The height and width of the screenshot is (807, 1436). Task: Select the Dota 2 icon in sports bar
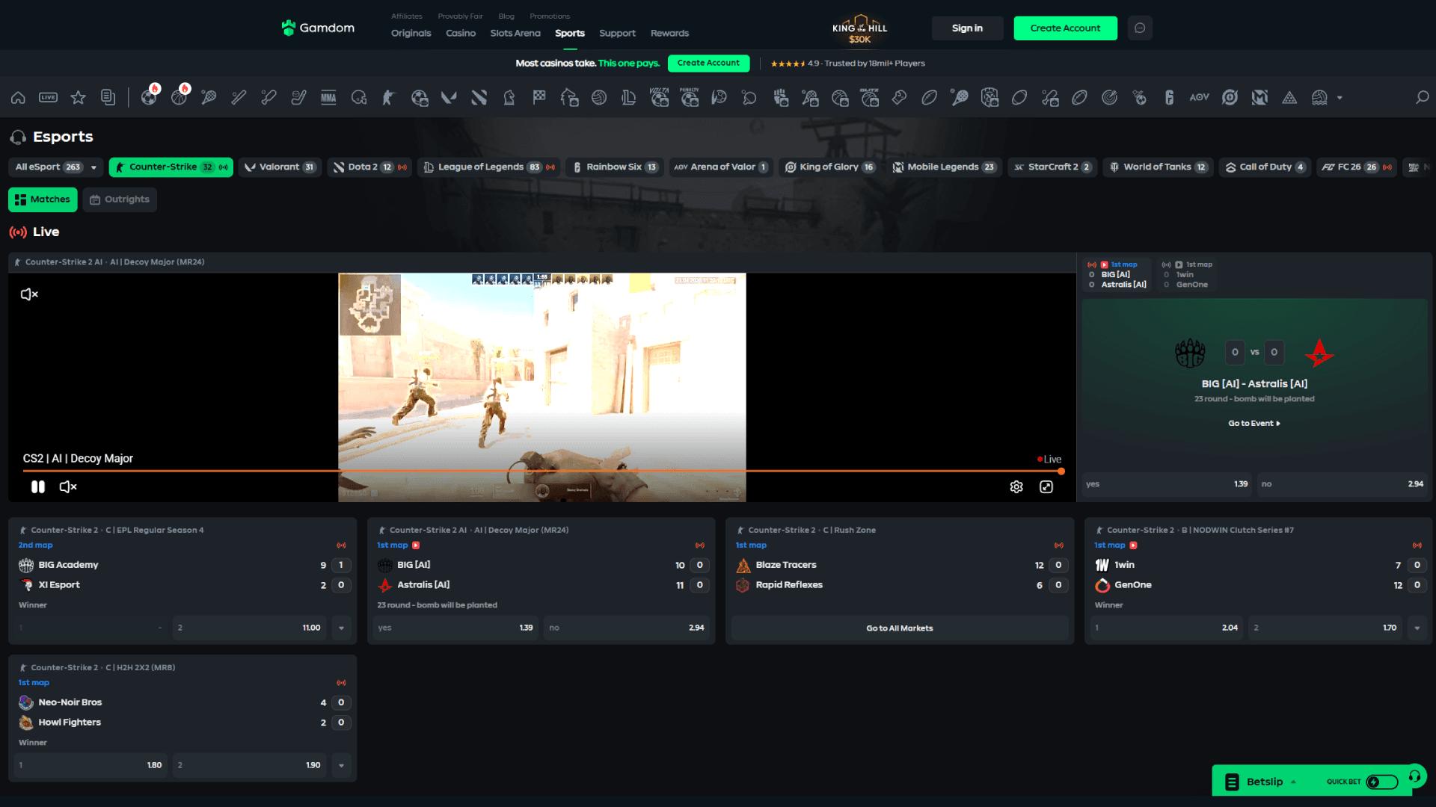(x=479, y=98)
